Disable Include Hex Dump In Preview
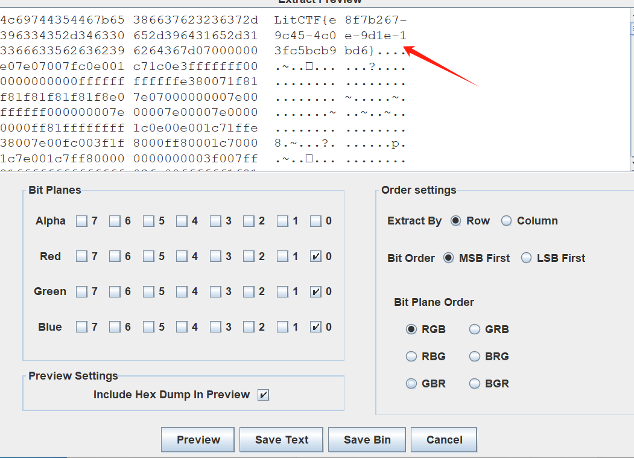Screen dimensions: 634x458 (264, 394)
